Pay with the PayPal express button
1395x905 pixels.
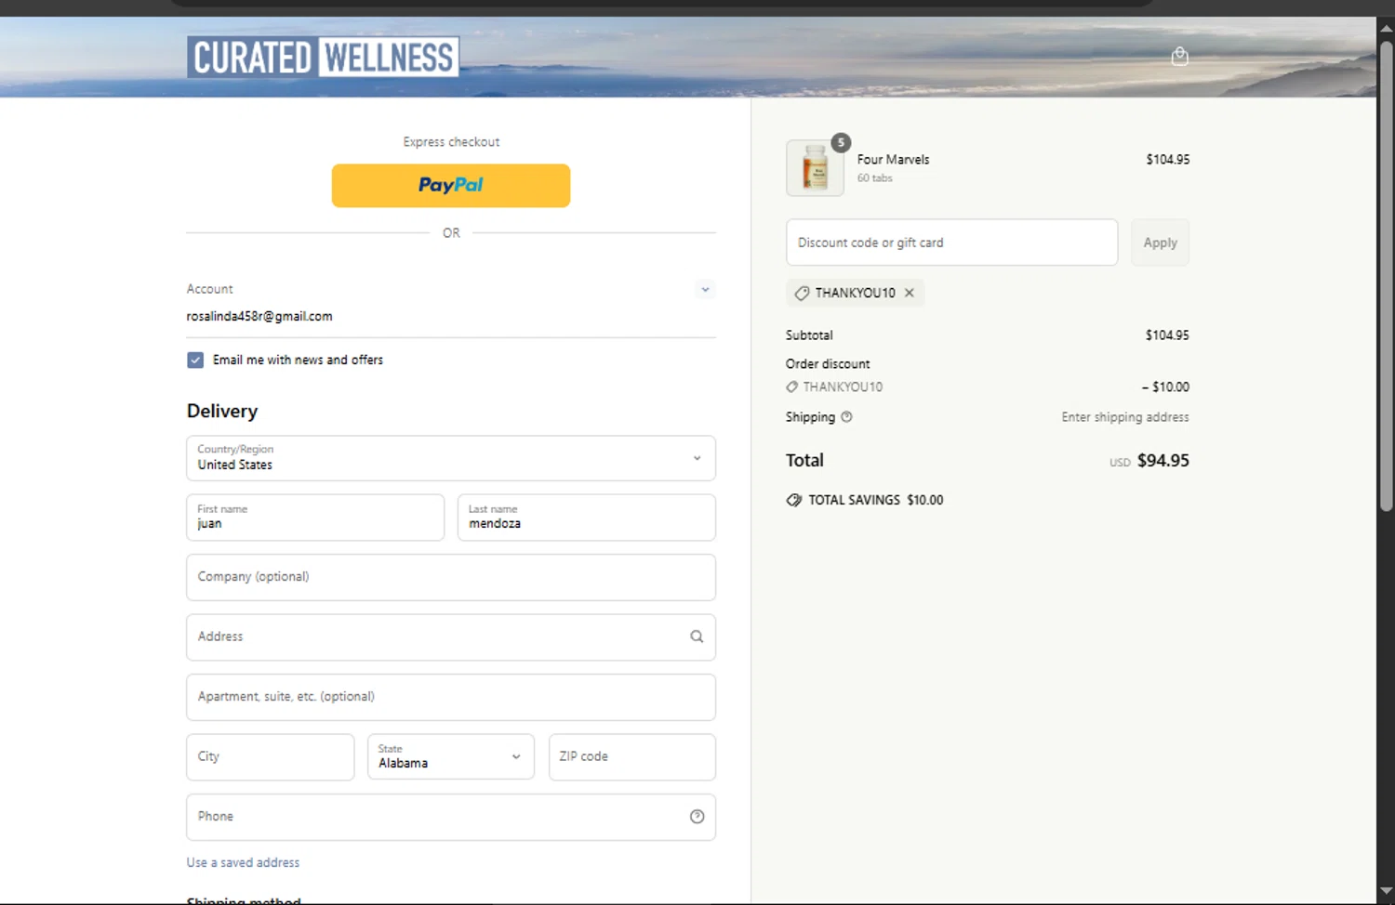pyautogui.click(x=451, y=186)
